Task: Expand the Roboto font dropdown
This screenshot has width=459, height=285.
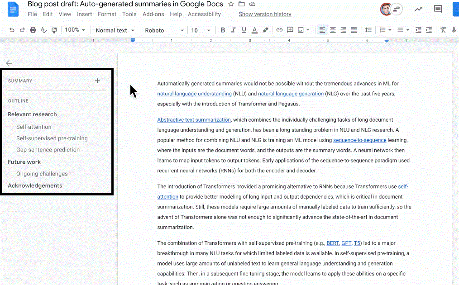Action: [164, 30]
